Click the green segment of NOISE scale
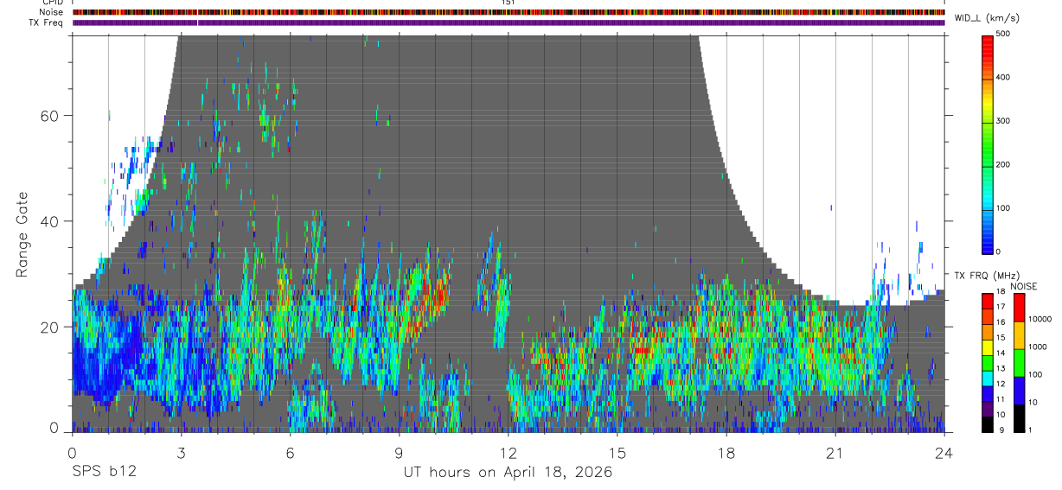 point(1019,363)
